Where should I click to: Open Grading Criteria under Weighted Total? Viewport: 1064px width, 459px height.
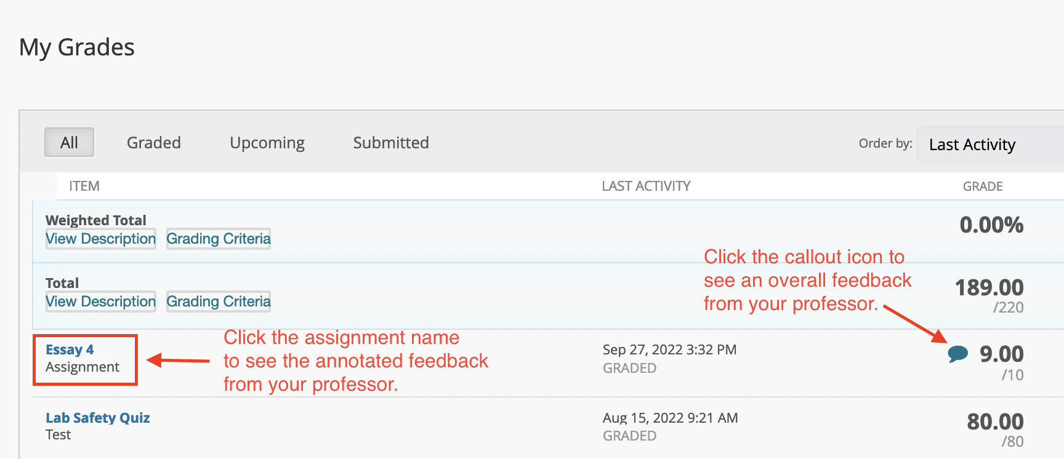[x=219, y=239]
